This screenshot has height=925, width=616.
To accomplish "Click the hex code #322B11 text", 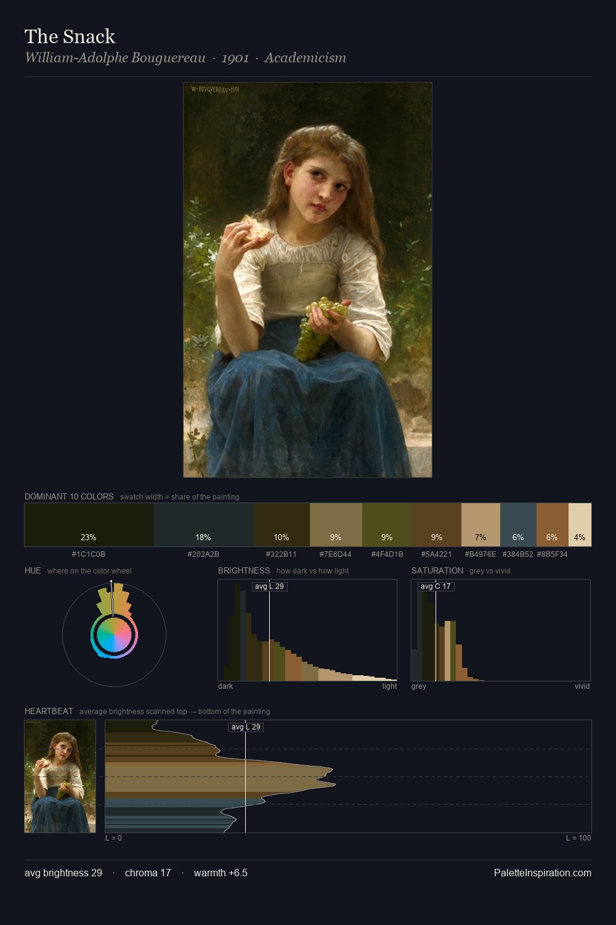I will click(x=282, y=554).
